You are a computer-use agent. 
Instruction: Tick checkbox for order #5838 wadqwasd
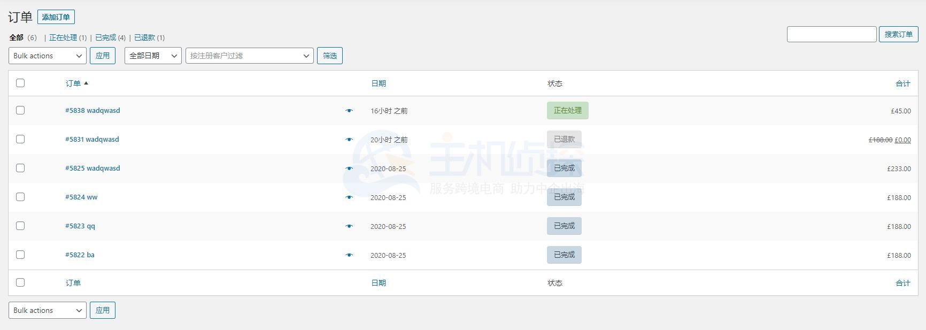pyautogui.click(x=20, y=110)
